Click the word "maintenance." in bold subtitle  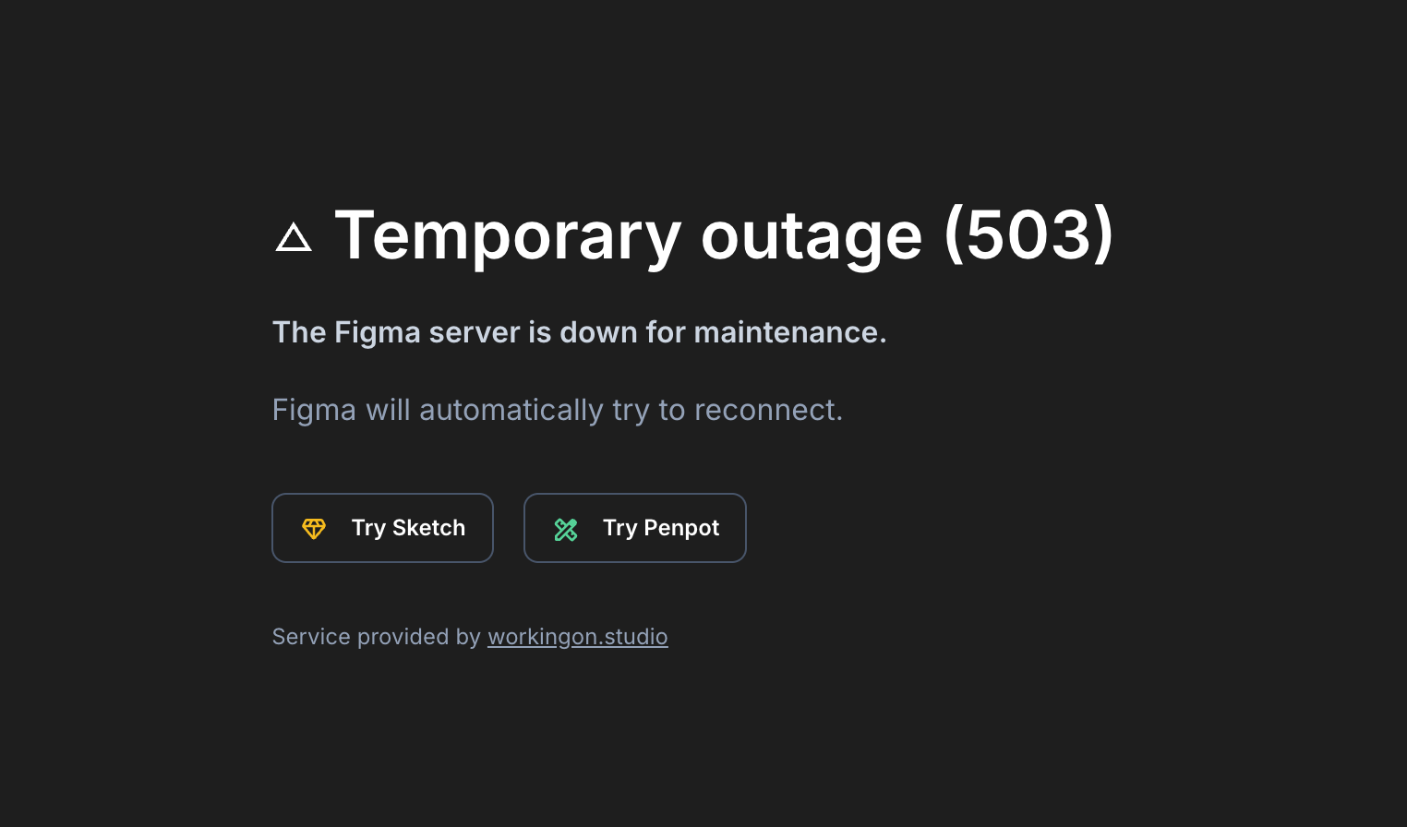[x=789, y=332]
